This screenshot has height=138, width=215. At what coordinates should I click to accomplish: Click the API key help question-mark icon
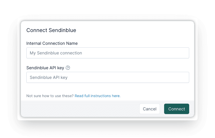pos(68,68)
